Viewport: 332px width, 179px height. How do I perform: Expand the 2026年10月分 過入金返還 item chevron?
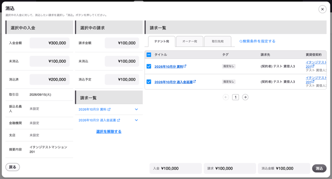(136, 120)
